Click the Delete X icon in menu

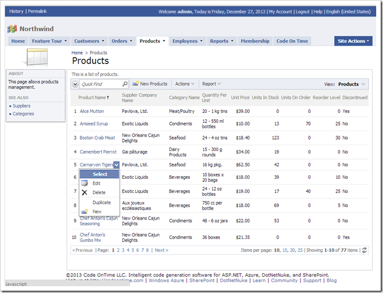pyautogui.click(x=85, y=192)
